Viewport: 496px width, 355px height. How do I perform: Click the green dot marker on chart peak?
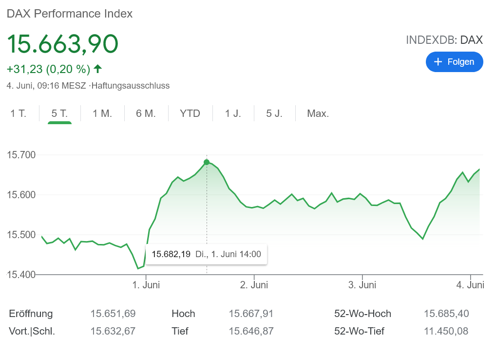pos(207,162)
